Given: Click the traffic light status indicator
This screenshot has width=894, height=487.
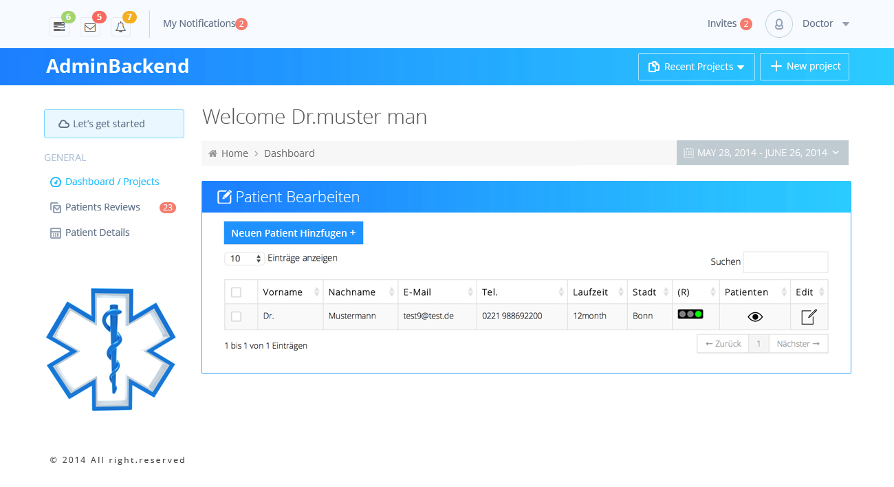Looking at the screenshot, I should coord(690,314).
